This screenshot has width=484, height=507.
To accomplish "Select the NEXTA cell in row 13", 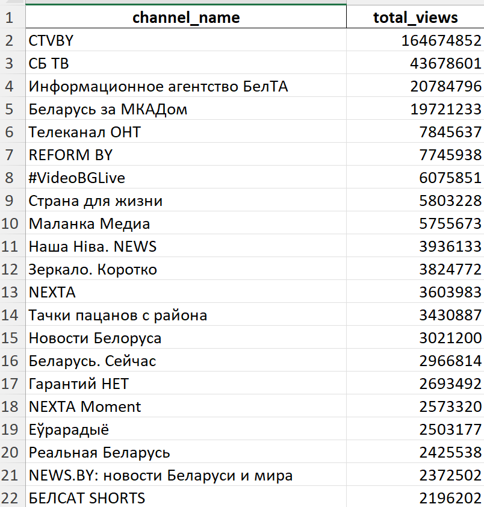I will tap(185, 292).
